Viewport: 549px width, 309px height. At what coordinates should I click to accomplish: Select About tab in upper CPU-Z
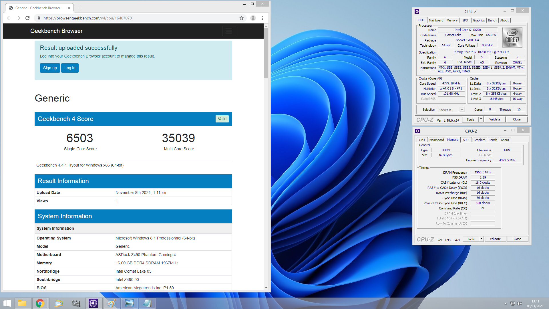[504, 20]
